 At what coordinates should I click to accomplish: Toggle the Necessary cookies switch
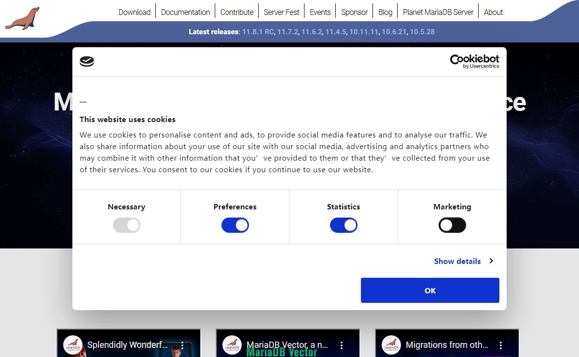click(126, 225)
